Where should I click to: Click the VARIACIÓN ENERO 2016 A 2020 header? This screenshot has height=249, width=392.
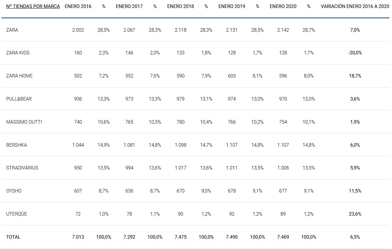point(355,7)
